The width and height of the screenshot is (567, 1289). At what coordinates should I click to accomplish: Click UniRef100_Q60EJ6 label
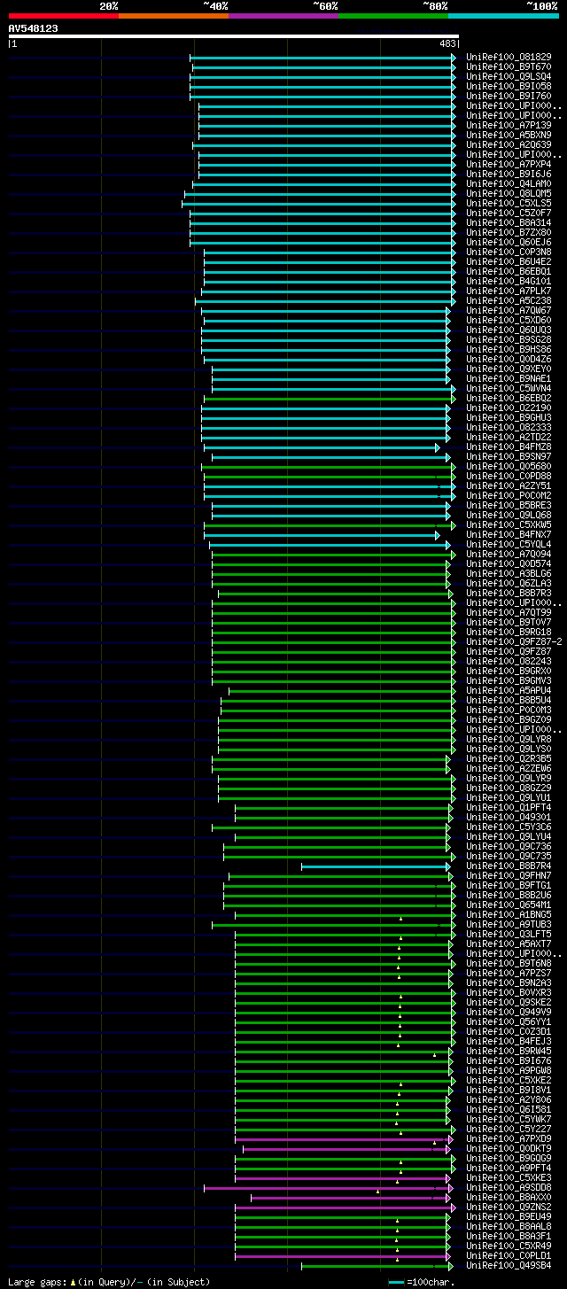(509, 242)
